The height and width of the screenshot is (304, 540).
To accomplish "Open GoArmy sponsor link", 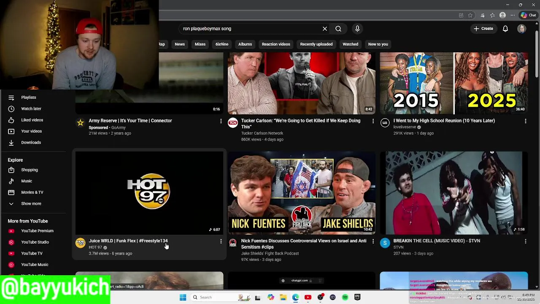I will pos(119,128).
